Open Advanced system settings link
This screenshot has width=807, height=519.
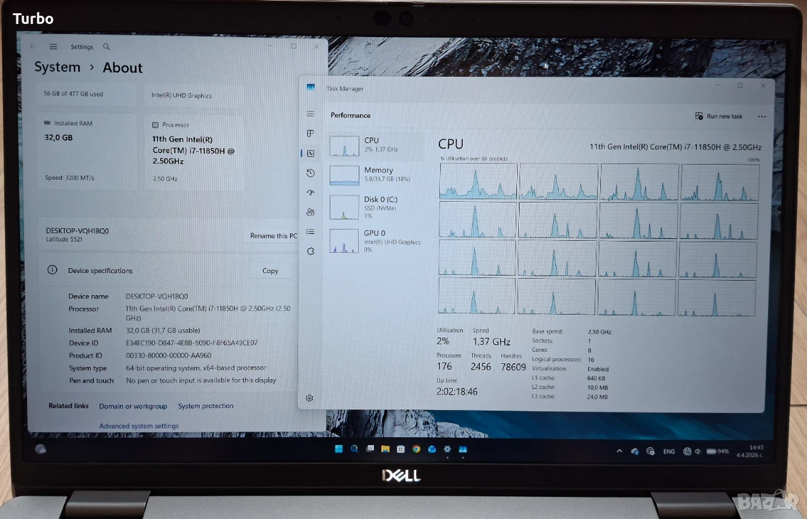[x=139, y=426]
